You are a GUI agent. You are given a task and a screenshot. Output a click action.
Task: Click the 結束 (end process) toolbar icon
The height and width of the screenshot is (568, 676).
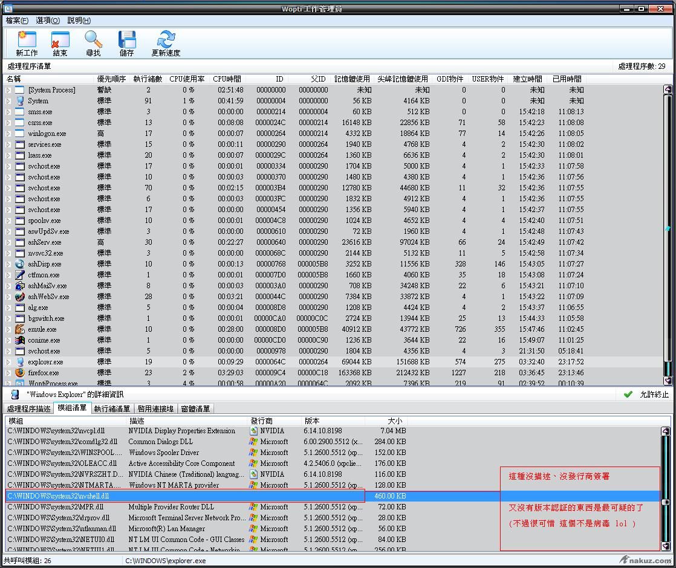click(60, 40)
